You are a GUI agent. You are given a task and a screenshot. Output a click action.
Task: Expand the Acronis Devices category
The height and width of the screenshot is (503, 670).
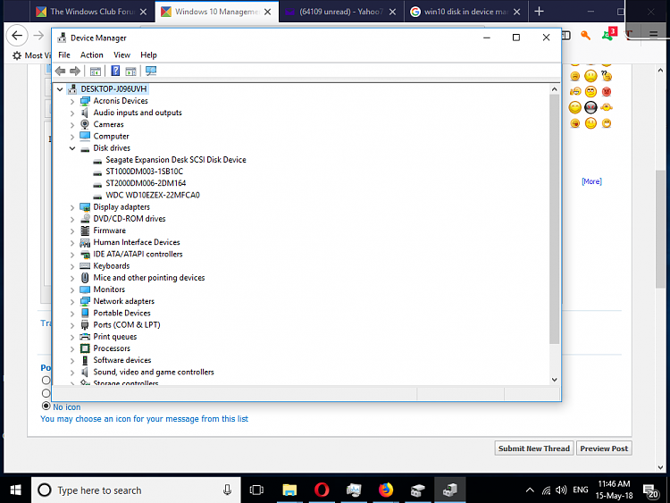72,101
